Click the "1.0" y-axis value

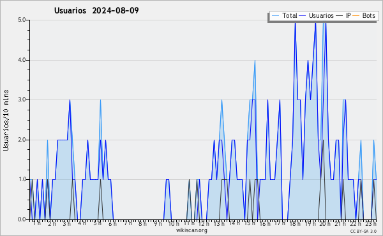pyautogui.click(x=22, y=179)
